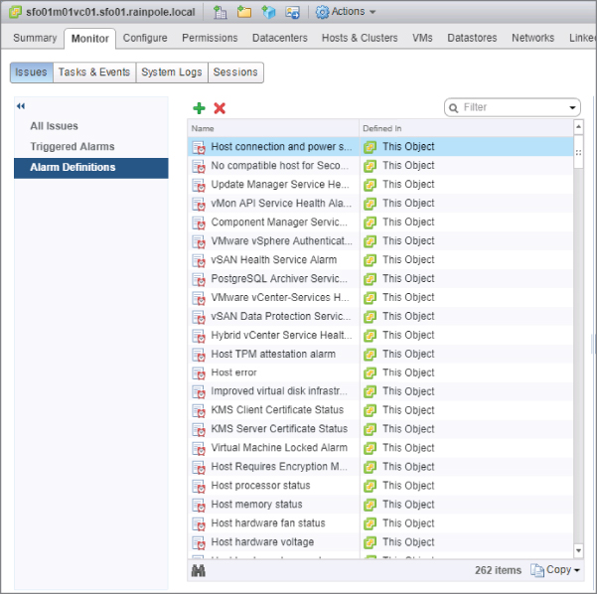Sort by the Name column header
Screen dimensions: 597x594
coord(273,129)
